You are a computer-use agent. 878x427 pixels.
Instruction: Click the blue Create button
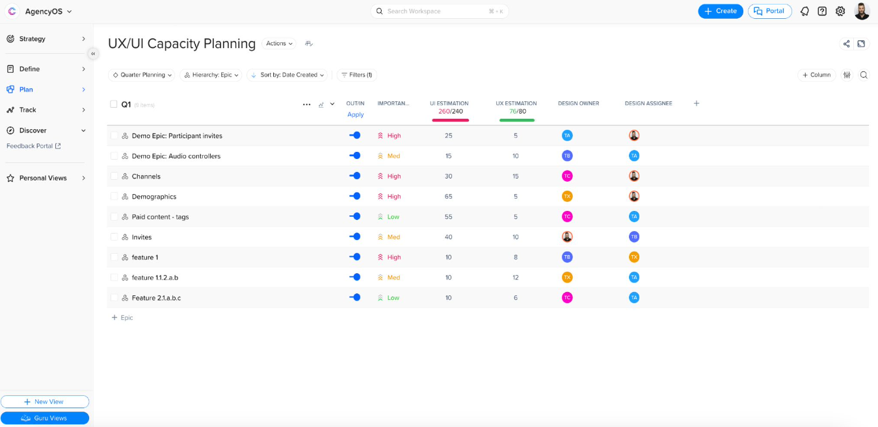pos(721,11)
